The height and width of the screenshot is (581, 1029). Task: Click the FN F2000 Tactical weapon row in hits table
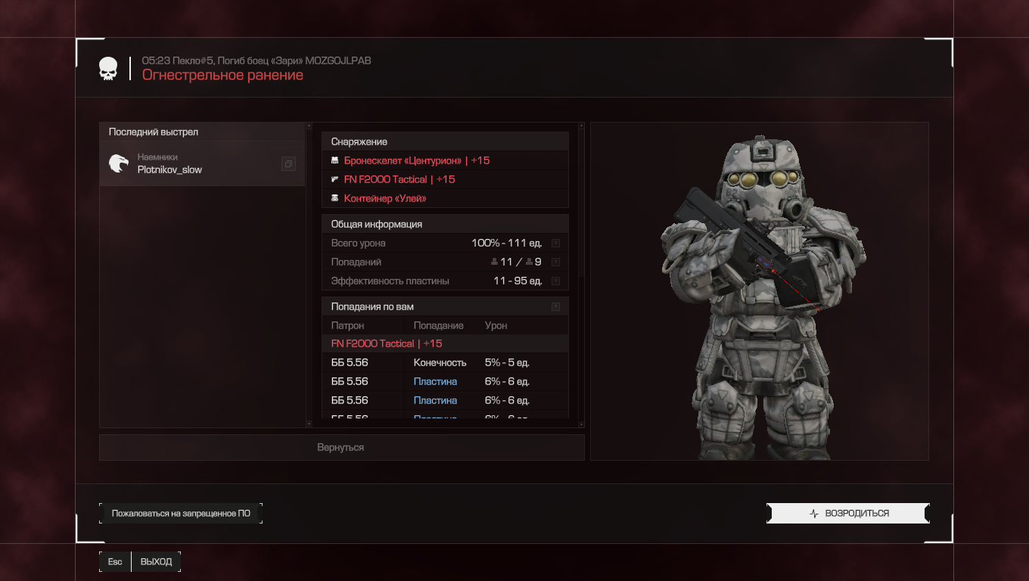445,343
